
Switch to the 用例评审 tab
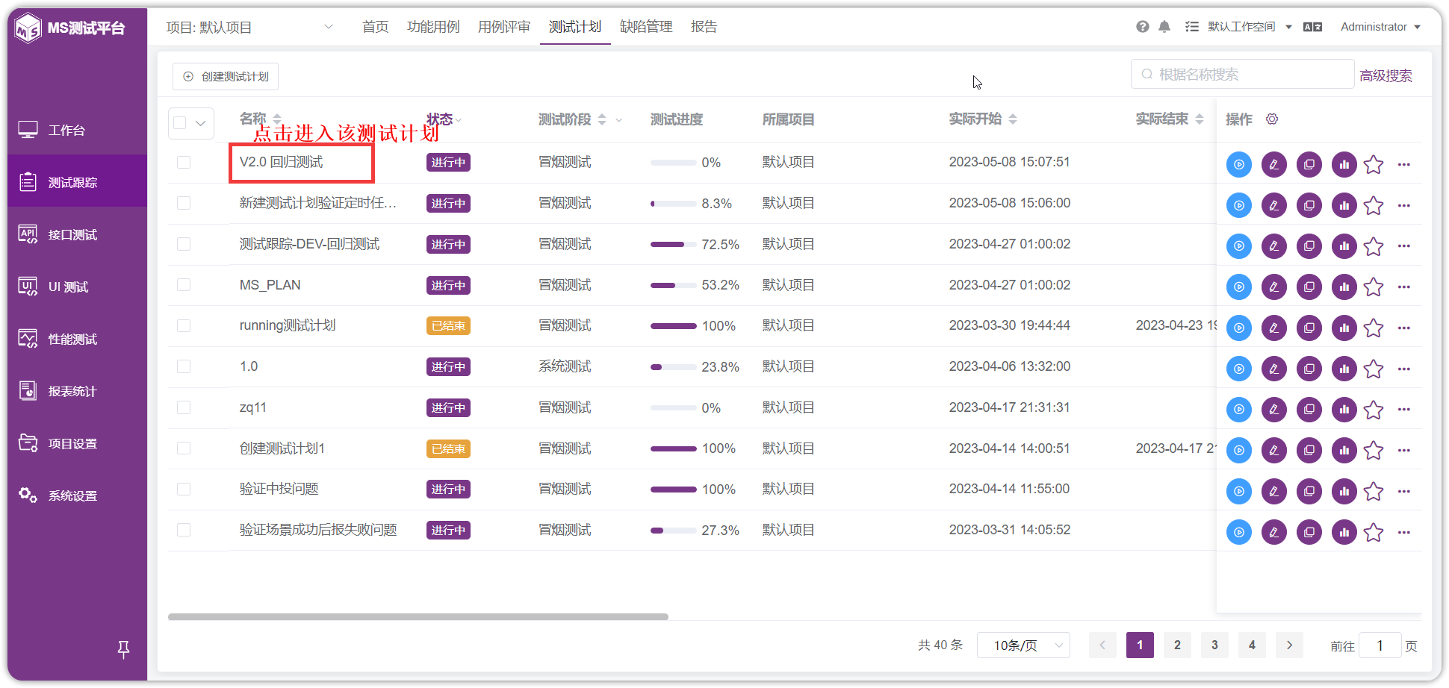click(x=504, y=27)
